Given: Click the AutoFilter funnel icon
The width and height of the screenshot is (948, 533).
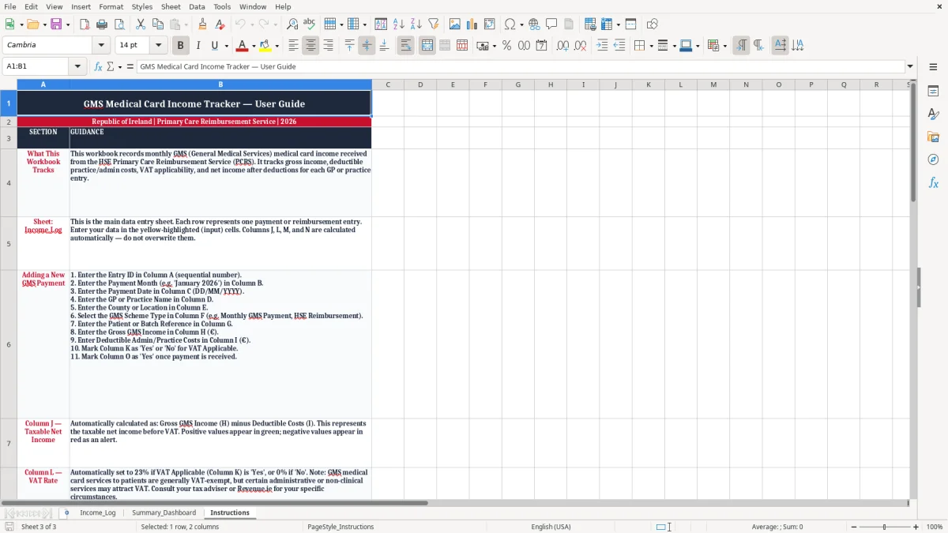Looking at the screenshot, I should point(433,24).
